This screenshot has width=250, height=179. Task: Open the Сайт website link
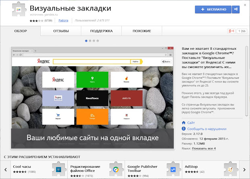(x=191, y=123)
